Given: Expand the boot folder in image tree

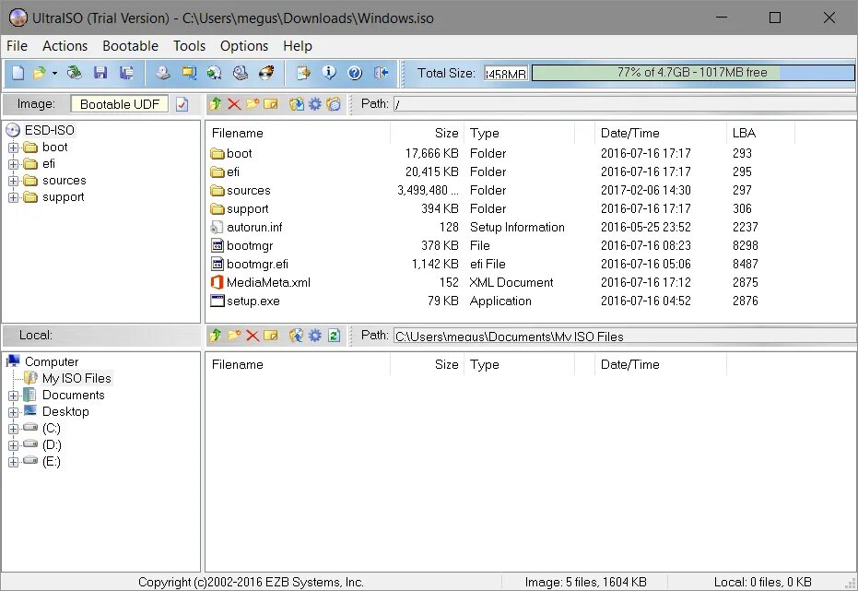Looking at the screenshot, I should (14, 148).
